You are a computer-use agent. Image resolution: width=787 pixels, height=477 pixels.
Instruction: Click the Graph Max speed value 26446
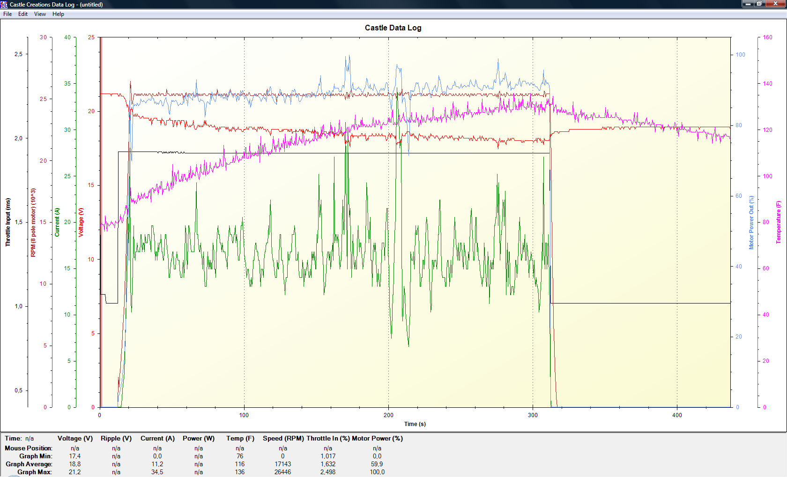(x=283, y=472)
